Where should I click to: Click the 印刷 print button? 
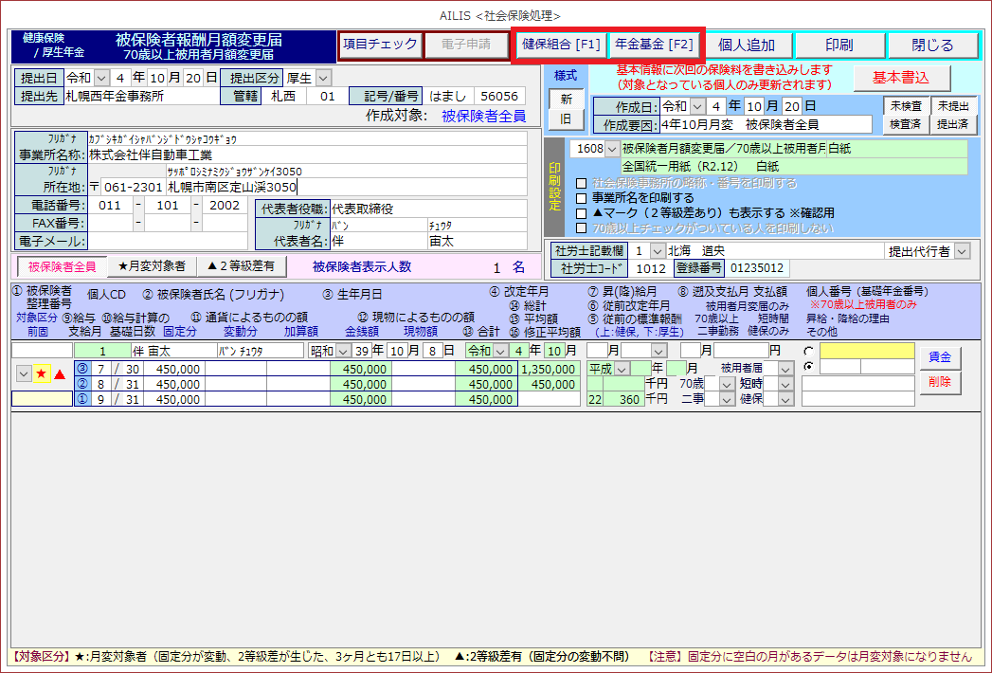[x=839, y=45]
